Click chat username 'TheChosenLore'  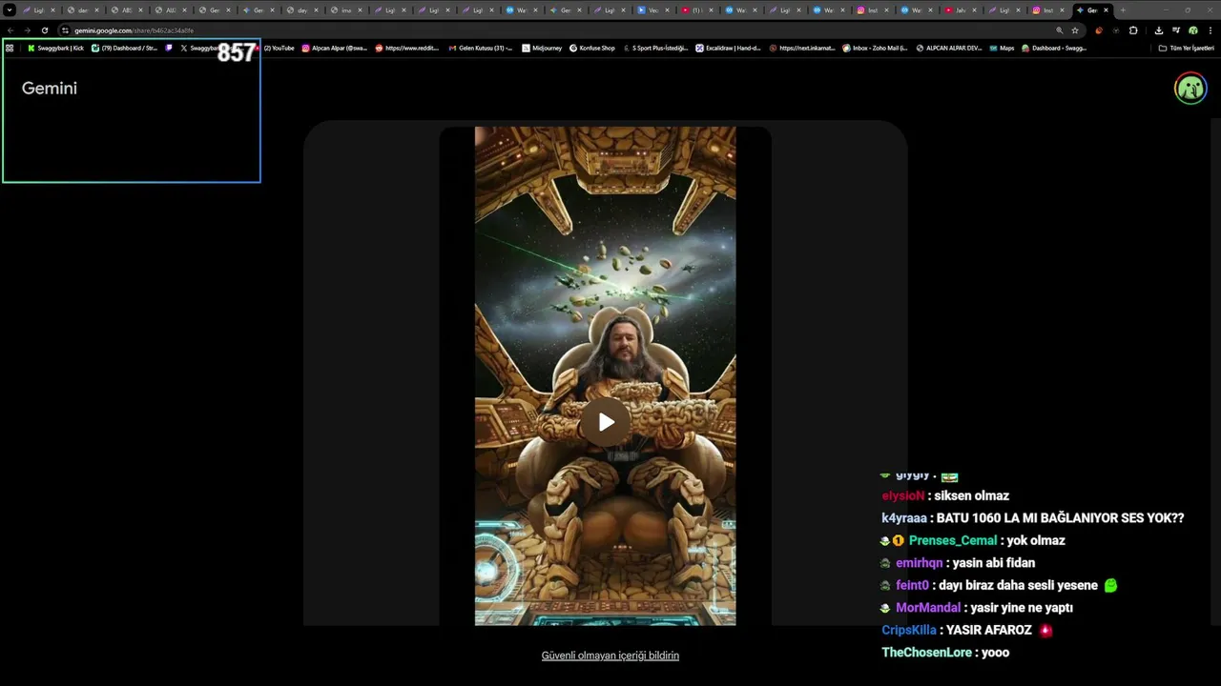point(926,653)
